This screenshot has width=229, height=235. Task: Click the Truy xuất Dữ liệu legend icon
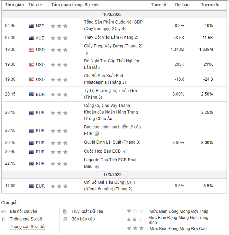point(65,211)
